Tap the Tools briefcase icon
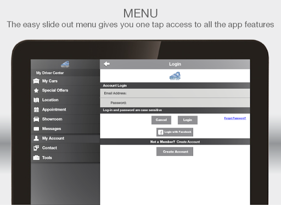The image size is (281, 205). [x=36, y=157]
